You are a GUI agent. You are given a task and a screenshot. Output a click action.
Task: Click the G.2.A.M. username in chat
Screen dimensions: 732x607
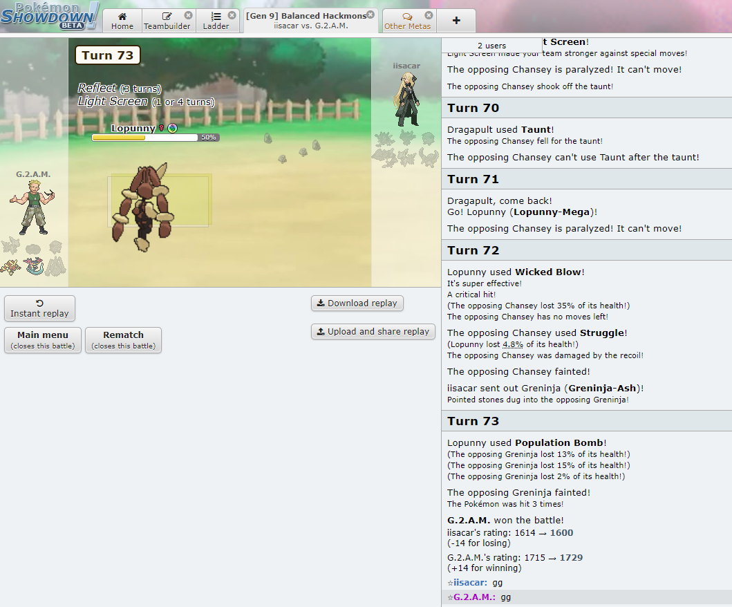pos(474,597)
